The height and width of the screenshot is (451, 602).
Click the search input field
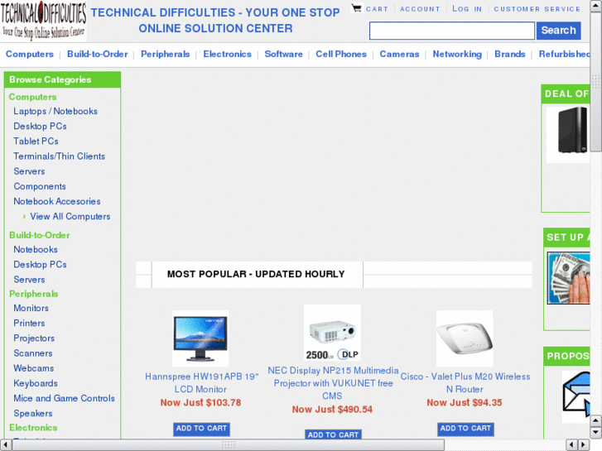click(x=452, y=31)
